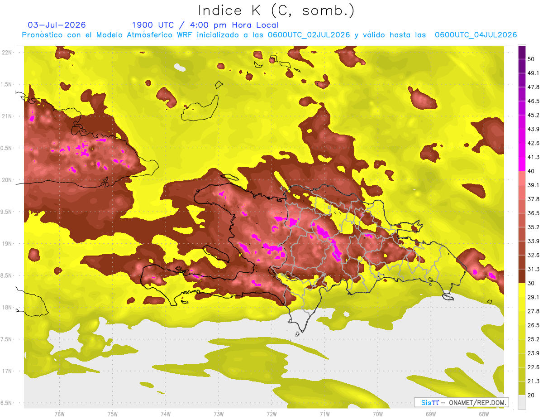Image resolution: width=543 pixels, height=420 pixels.
Task: Click the "72W" longitude label
Action: point(271,414)
